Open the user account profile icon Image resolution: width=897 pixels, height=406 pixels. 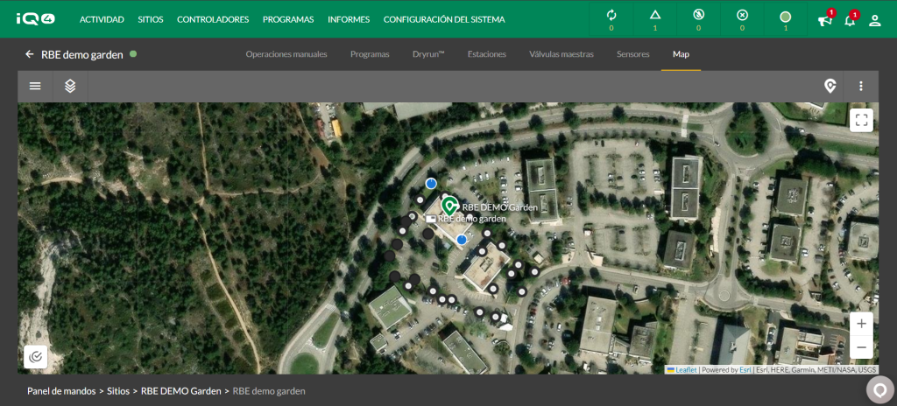click(875, 21)
